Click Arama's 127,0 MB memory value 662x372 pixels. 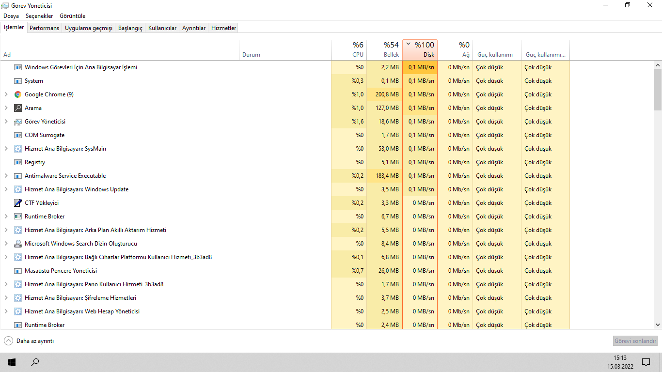tap(386, 108)
